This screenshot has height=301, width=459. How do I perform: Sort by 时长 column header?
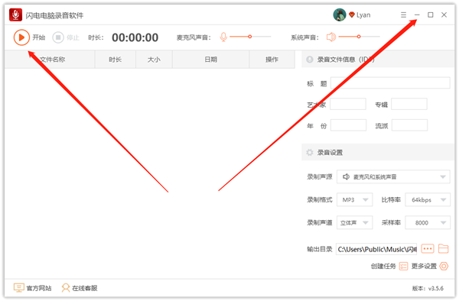(x=116, y=60)
